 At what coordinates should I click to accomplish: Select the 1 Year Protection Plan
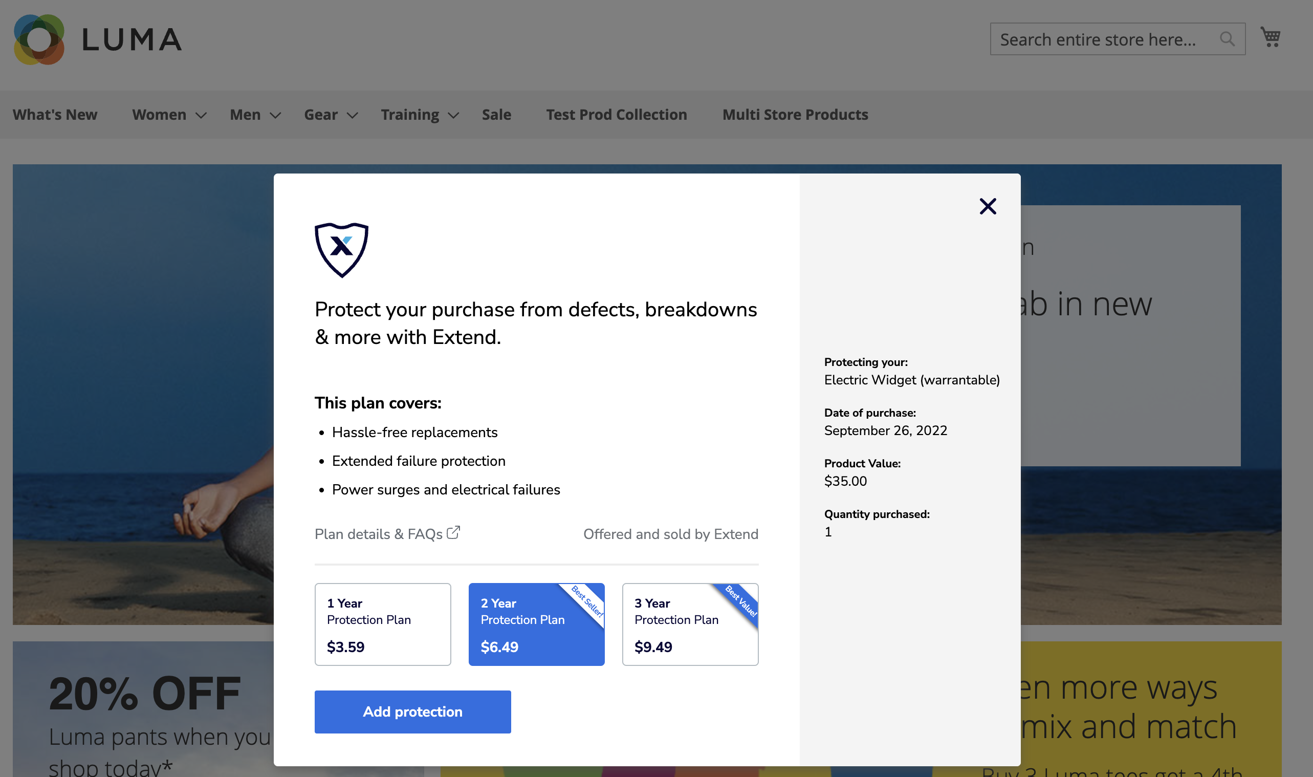(x=383, y=624)
